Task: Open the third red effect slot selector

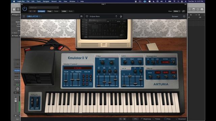Action: tap(173, 72)
